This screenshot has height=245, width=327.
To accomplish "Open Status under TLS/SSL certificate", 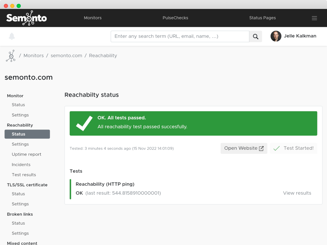I will 18,194.
